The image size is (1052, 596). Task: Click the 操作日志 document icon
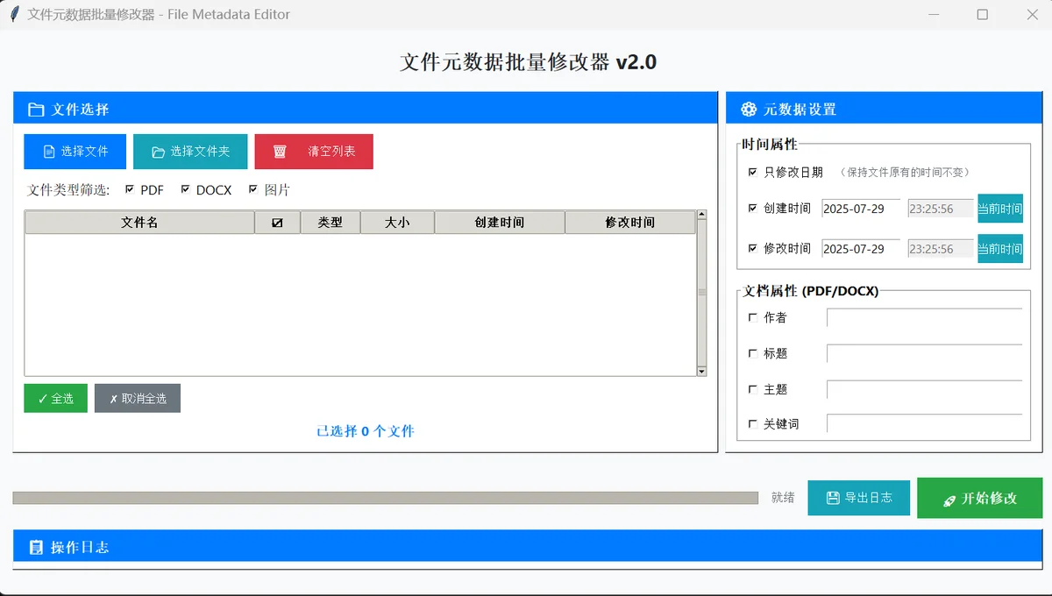pos(36,548)
